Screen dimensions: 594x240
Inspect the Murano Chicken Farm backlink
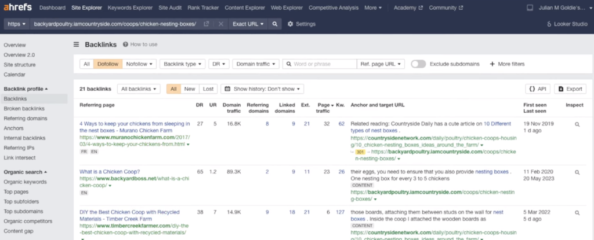577,124
